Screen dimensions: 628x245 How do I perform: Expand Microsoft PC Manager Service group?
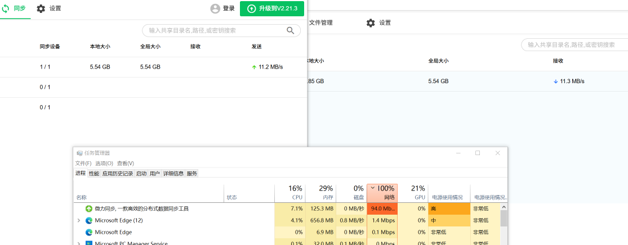click(x=78, y=243)
